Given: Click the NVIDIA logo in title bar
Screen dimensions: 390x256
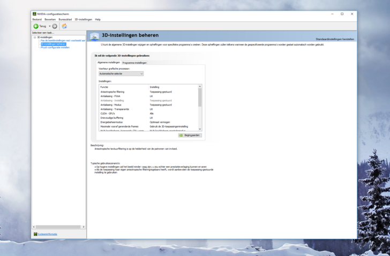Looking at the screenshot, I should click(x=34, y=14).
